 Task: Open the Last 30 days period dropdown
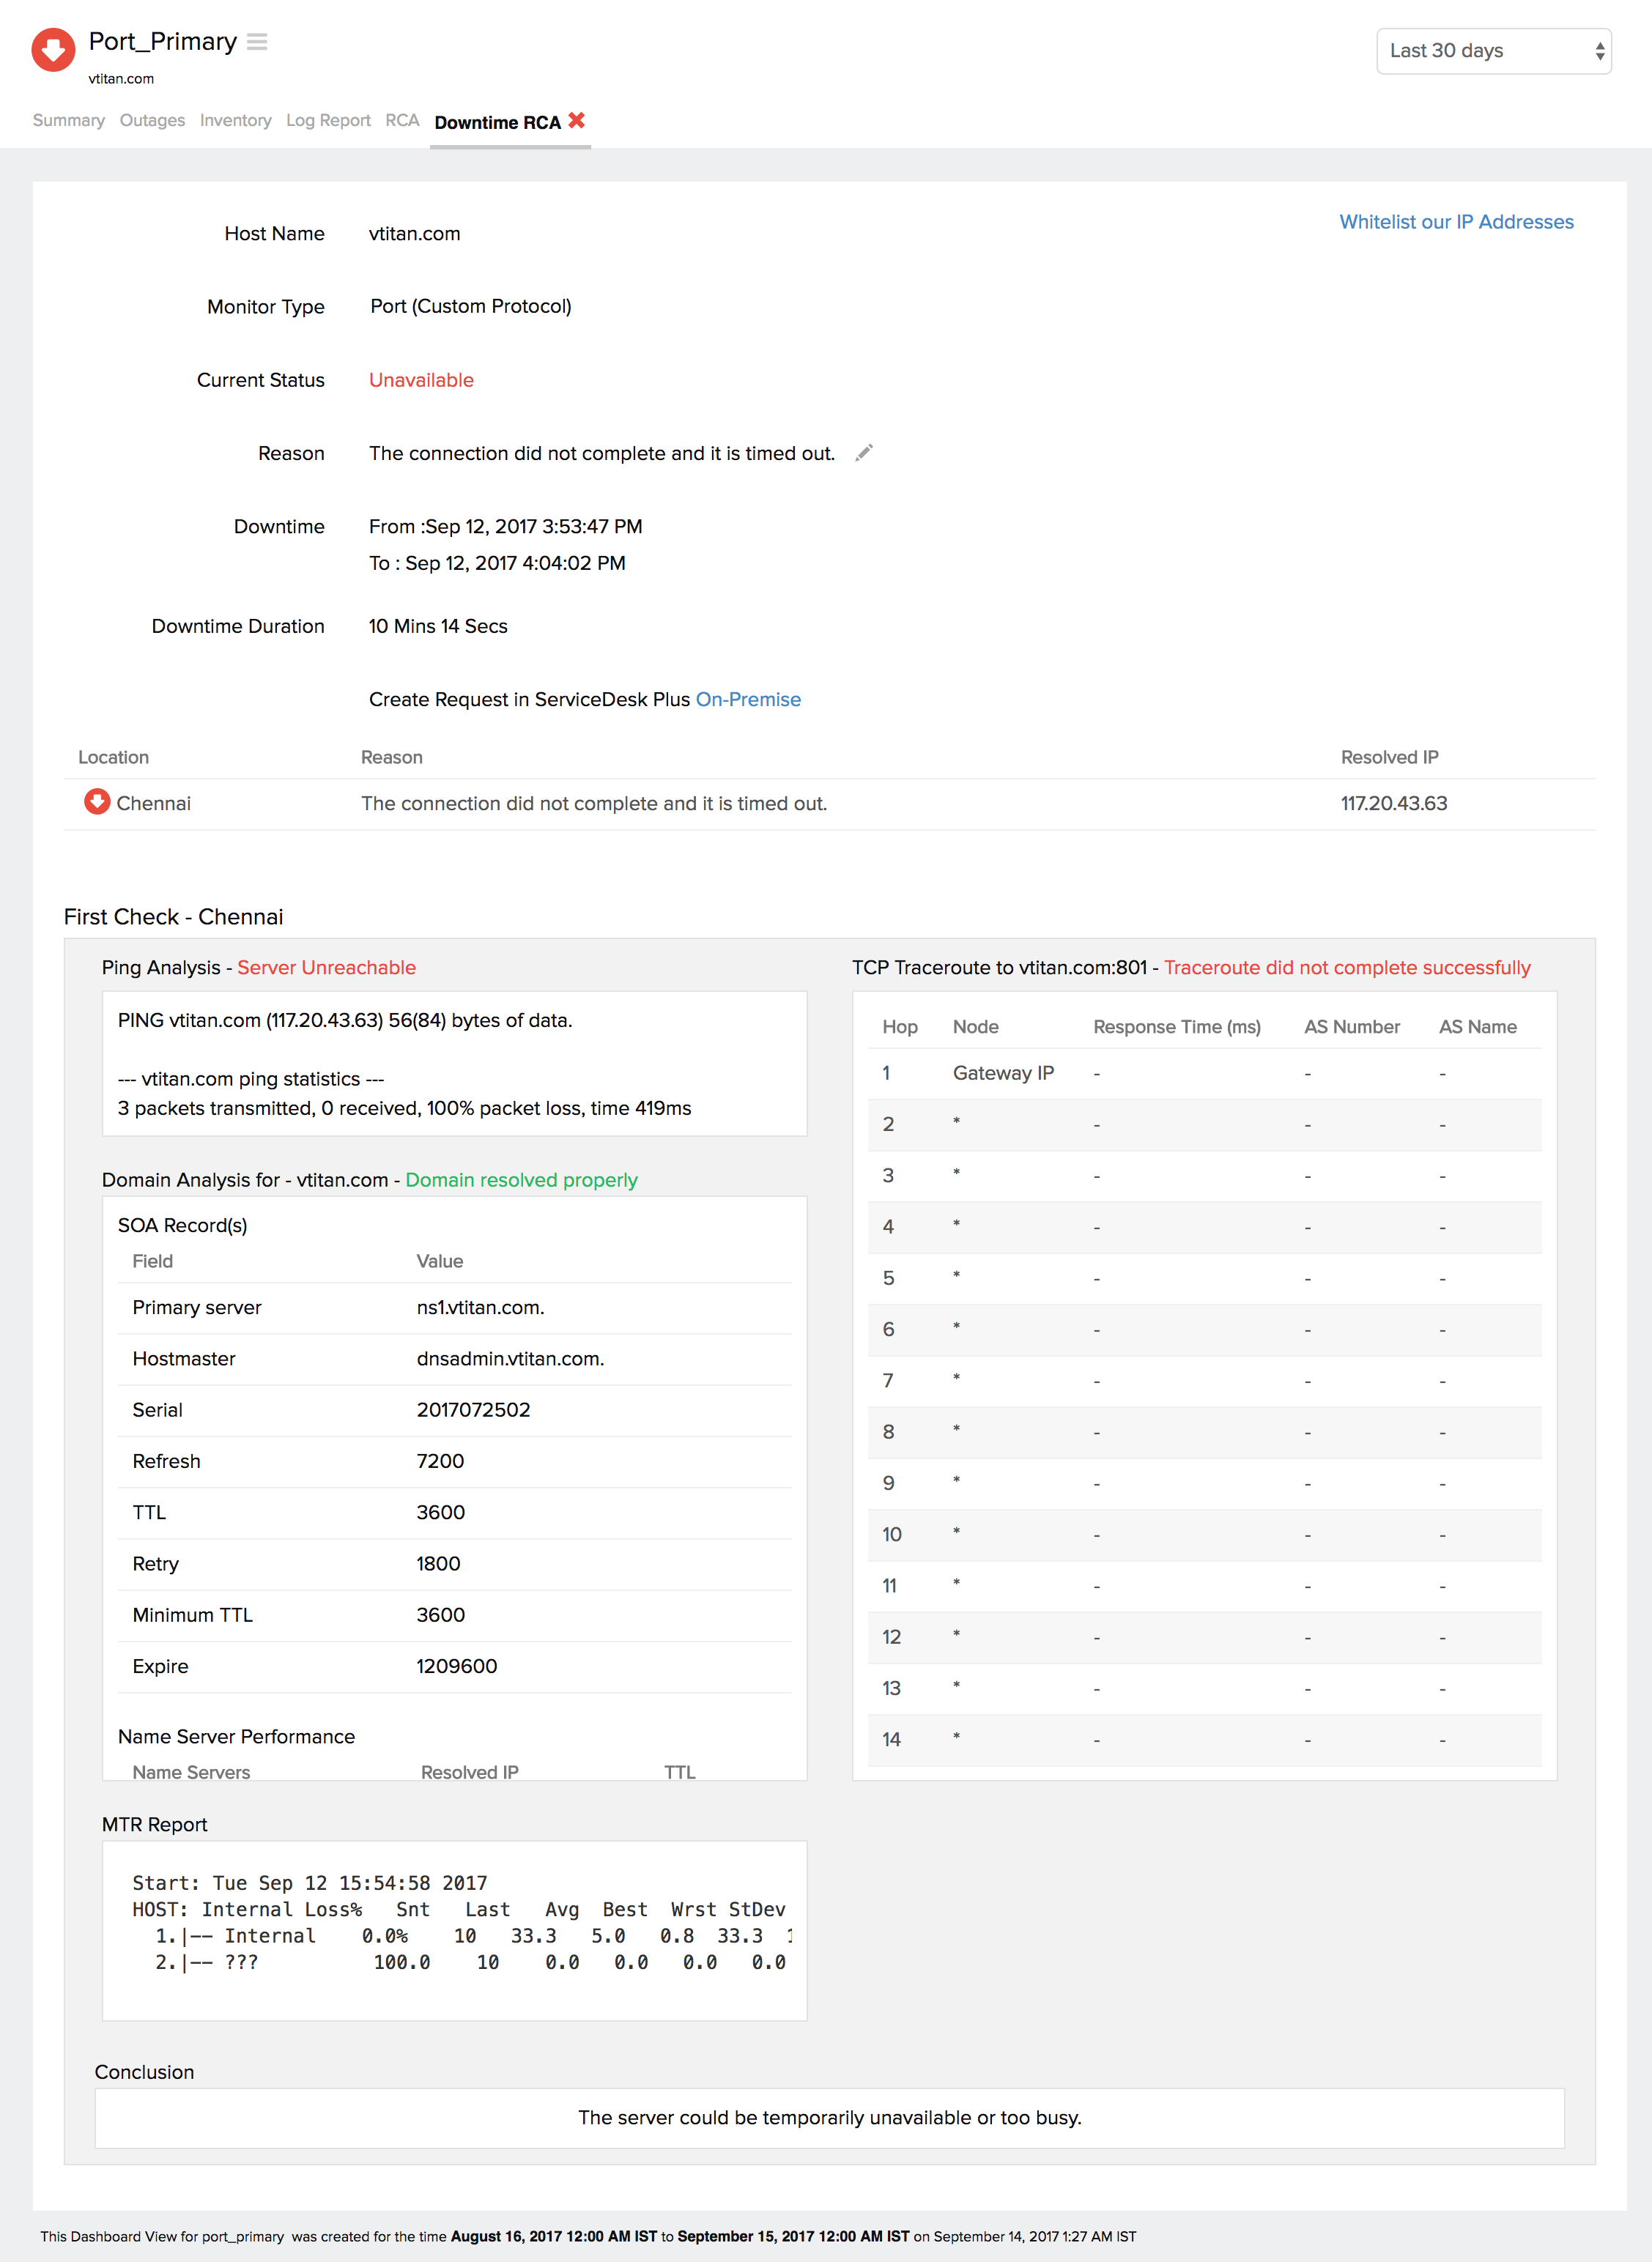click(x=1493, y=51)
